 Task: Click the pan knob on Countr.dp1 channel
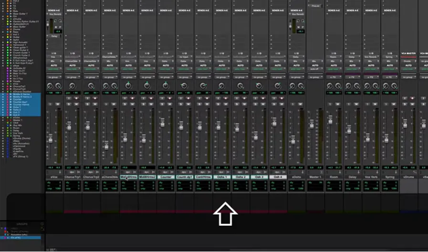(184, 86)
